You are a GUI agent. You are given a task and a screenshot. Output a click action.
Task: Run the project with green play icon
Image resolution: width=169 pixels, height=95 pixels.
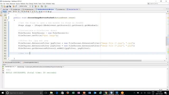(x=38, y=6)
